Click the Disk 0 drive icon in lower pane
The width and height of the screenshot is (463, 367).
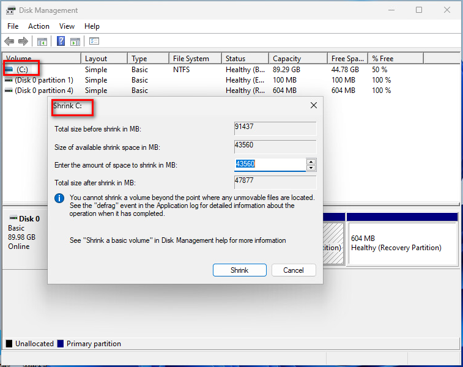13,218
